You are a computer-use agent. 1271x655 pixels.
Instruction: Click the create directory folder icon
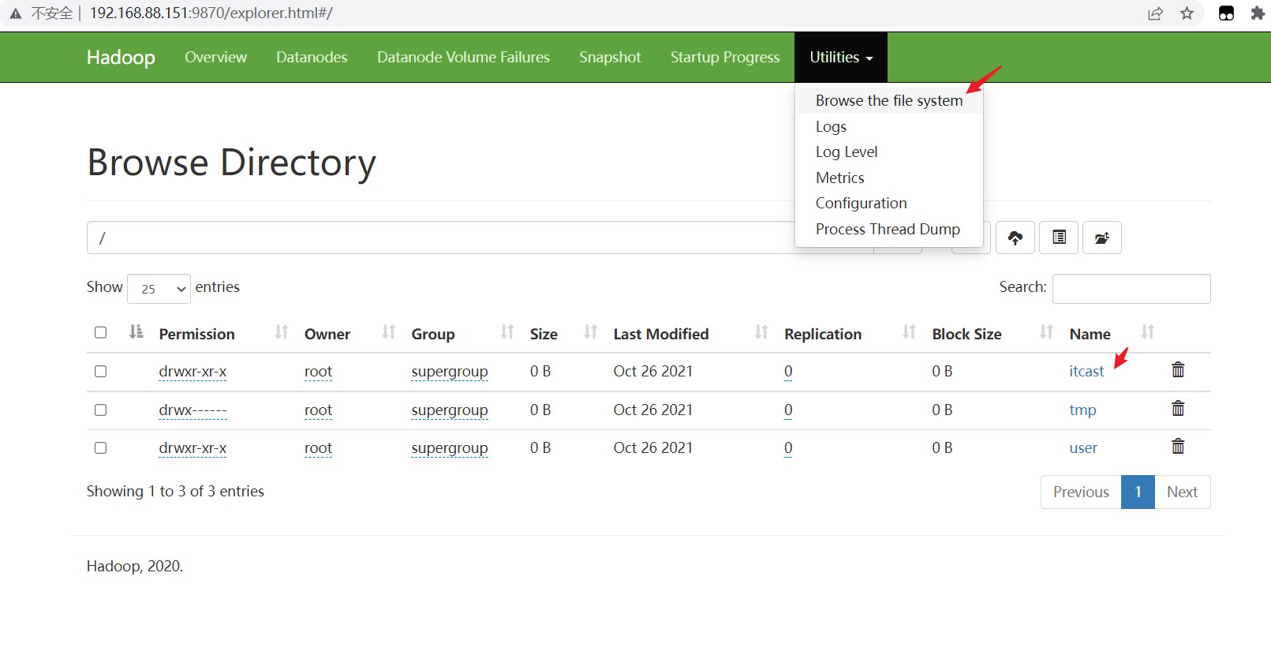[x=1102, y=238]
